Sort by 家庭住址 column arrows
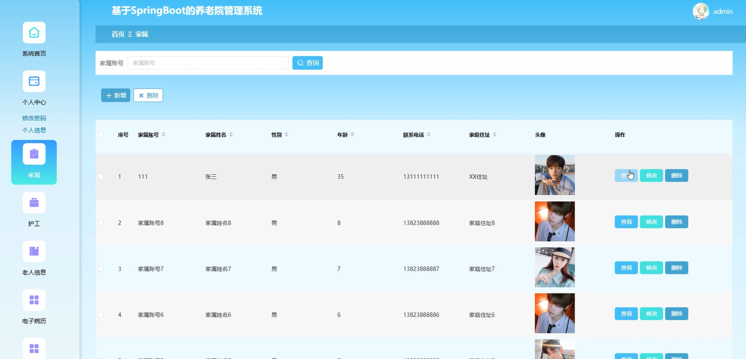 (494, 135)
